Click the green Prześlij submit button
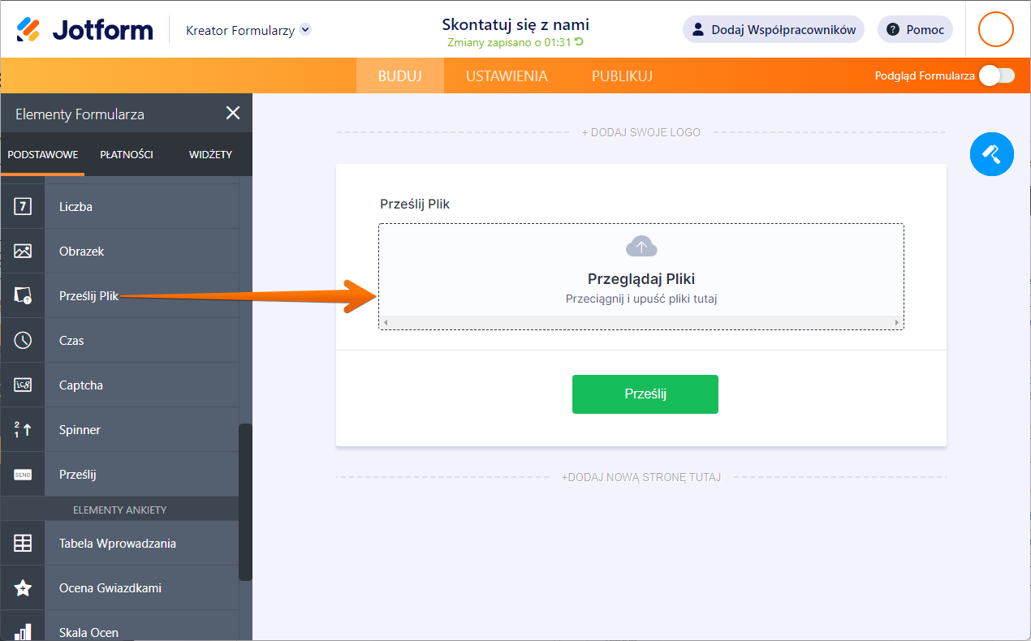The height and width of the screenshot is (641, 1031). tap(645, 394)
